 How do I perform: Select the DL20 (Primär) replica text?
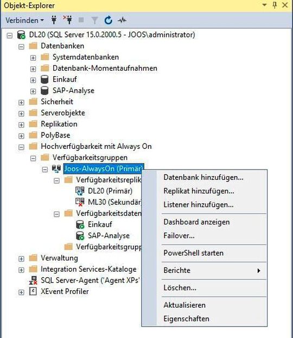tap(110, 191)
